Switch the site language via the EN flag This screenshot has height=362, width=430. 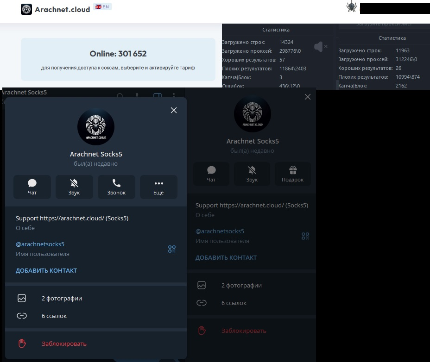pos(102,7)
